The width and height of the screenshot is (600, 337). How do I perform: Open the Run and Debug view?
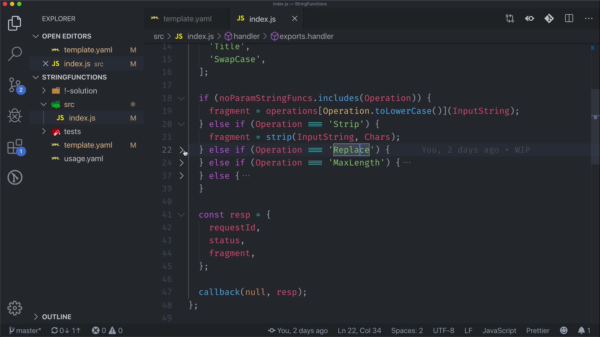15,116
